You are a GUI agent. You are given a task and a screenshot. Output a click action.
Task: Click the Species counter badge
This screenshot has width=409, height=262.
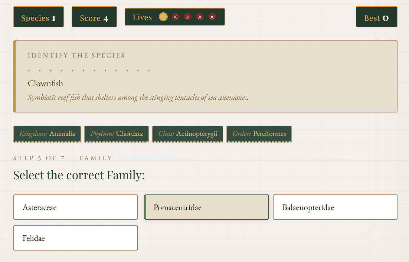coord(39,17)
